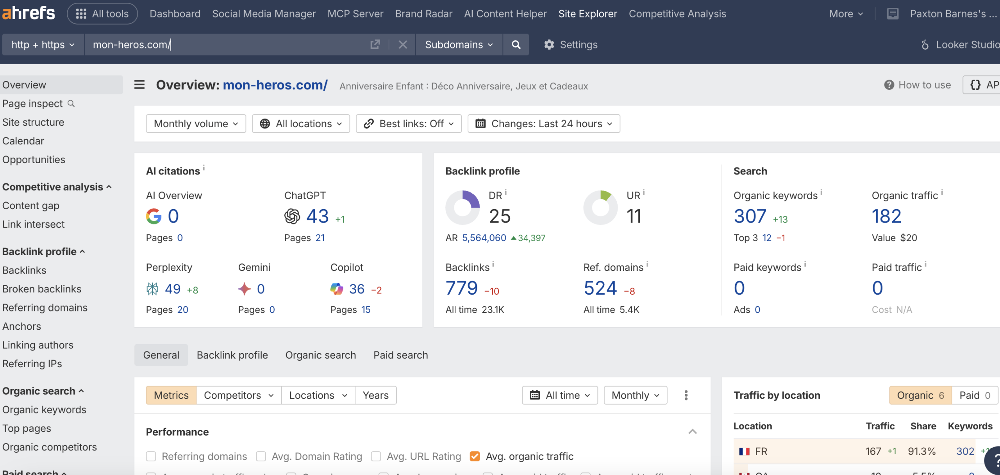Click the ahrefs logo
Image resolution: width=1000 pixels, height=475 pixels.
coord(28,13)
